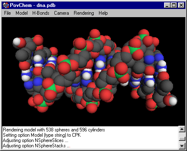Open the File menu
The width and height of the screenshot is (187, 151).
[7, 13]
